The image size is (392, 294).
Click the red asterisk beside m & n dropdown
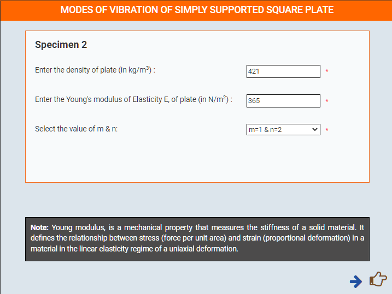point(327,130)
